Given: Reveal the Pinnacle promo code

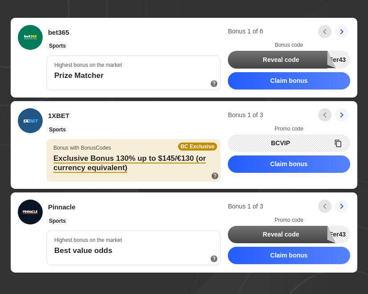Looking at the screenshot, I should point(281,234).
